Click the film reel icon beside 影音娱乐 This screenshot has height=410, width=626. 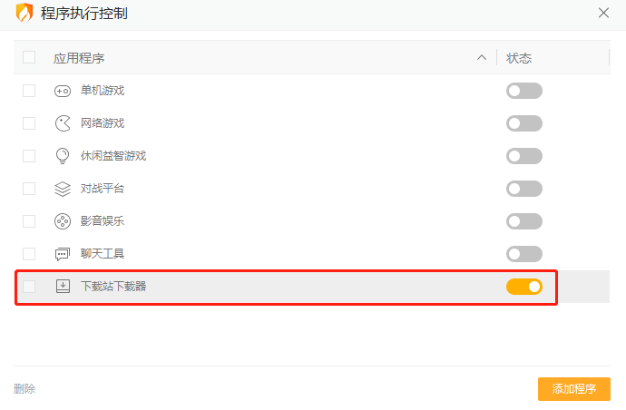[x=63, y=221]
